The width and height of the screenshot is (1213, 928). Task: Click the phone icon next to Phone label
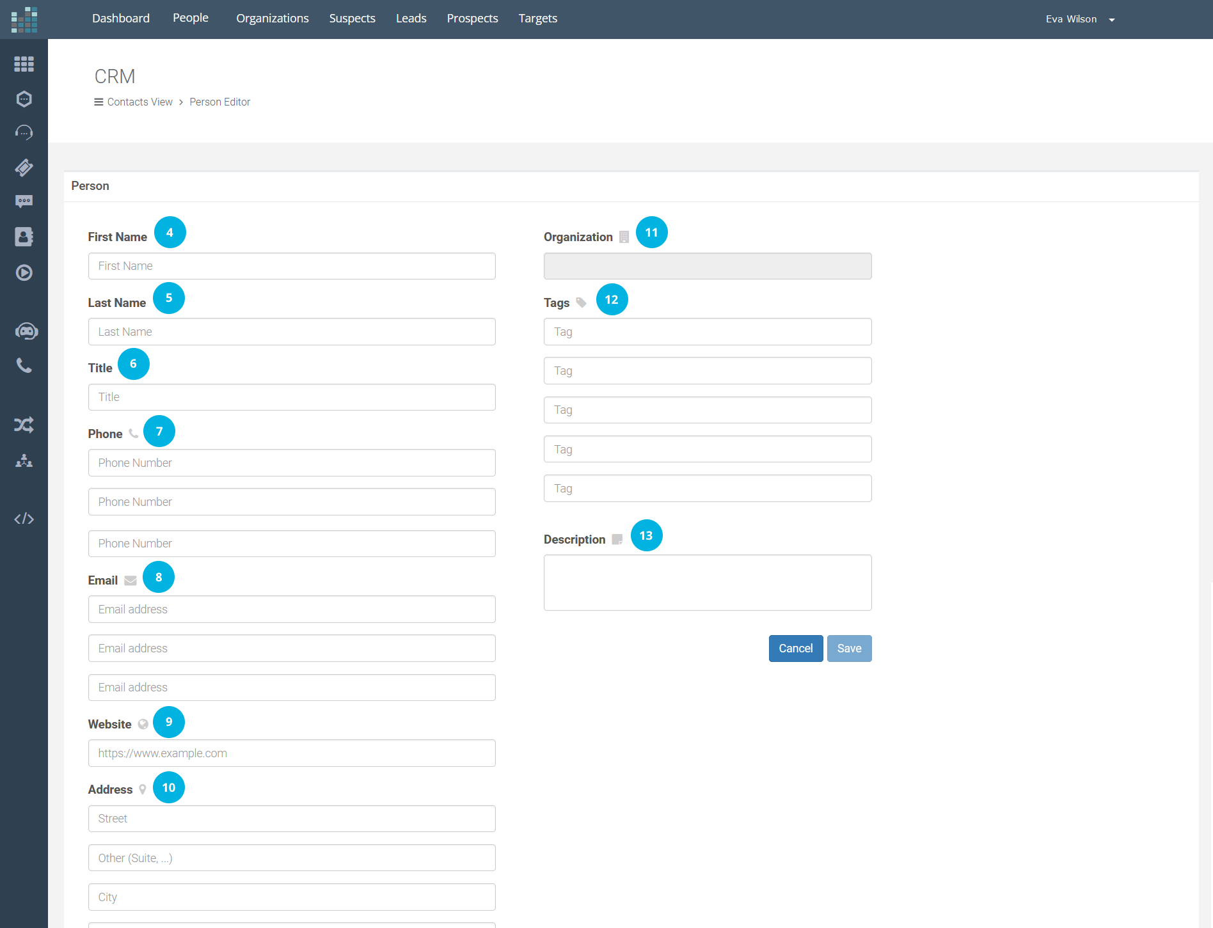click(133, 434)
